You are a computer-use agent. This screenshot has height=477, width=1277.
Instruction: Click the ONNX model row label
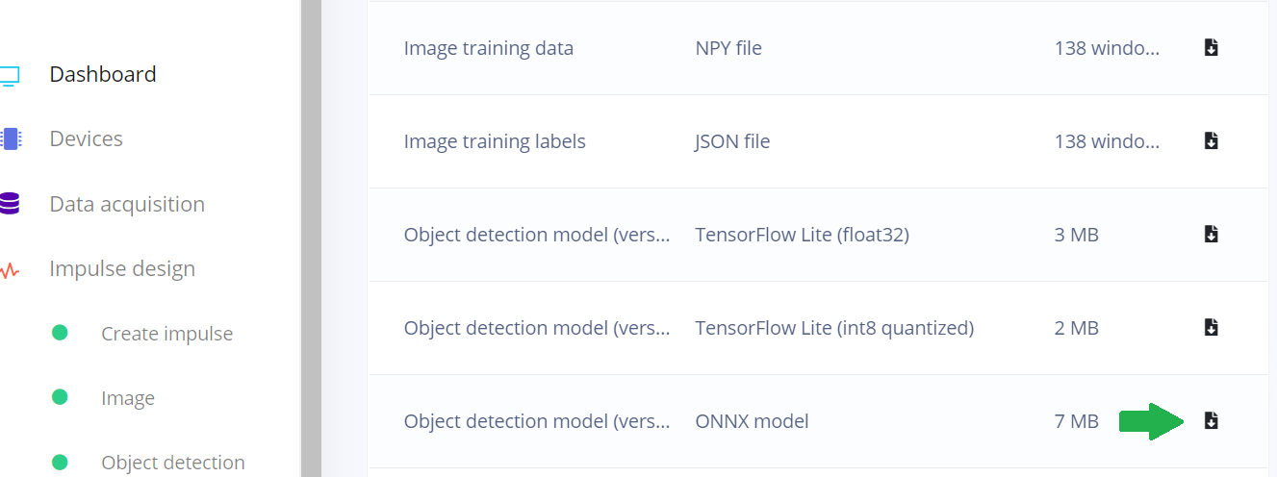click(x=752, y=420)
